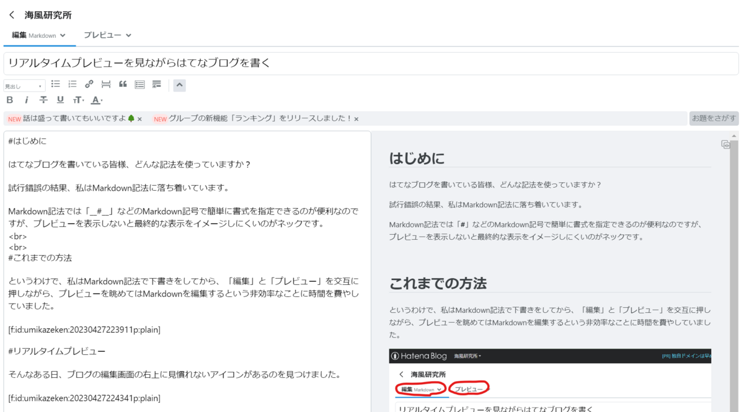Switch to the プレビュー tab
744x412 pixels.
[102, 35]
